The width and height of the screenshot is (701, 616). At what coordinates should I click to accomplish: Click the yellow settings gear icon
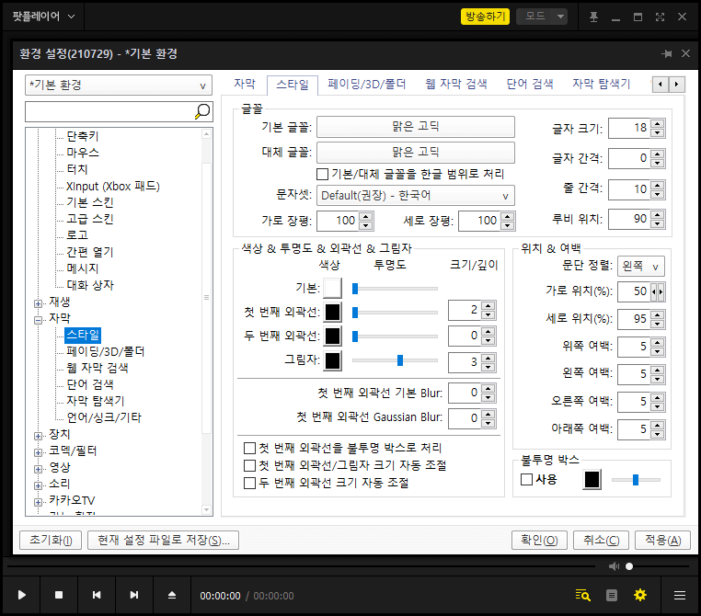640,595
